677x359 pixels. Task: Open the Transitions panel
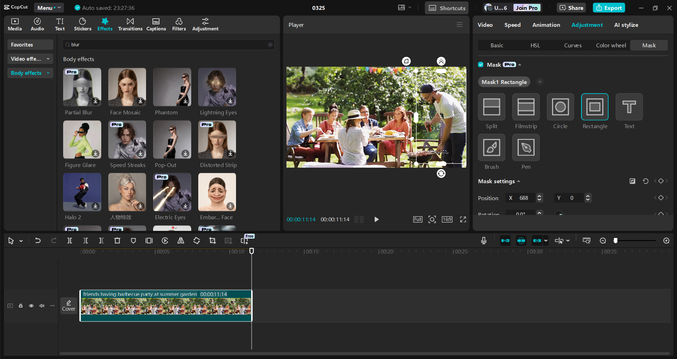point(130,24)
